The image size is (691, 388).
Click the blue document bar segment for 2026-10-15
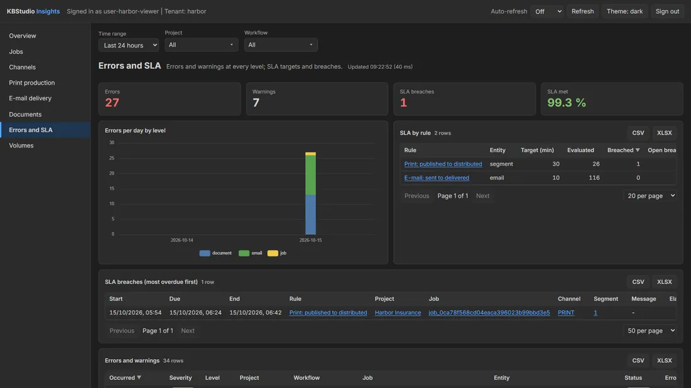click(x=310, y=214)
